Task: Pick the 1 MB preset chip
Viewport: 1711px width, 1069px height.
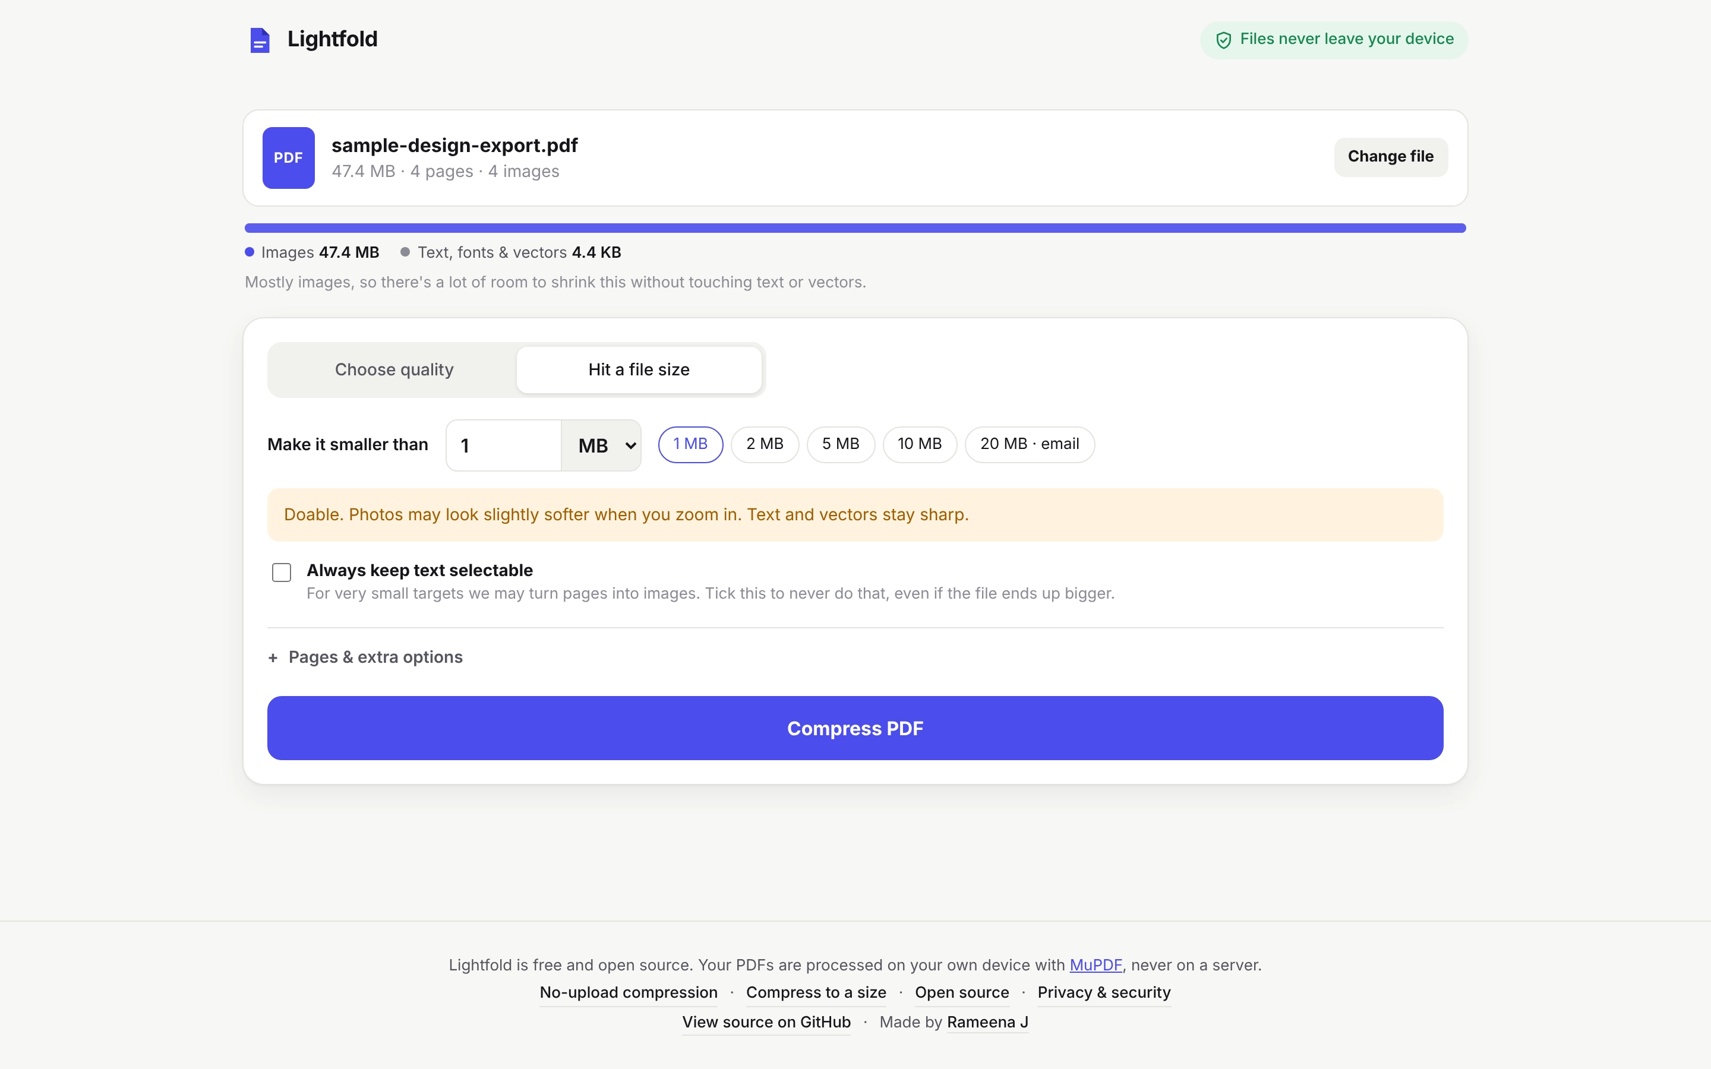Action: [x=690, y=445]
